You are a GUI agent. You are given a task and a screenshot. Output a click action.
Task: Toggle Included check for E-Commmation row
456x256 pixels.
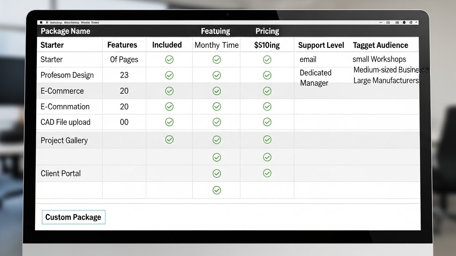(169, 106)
